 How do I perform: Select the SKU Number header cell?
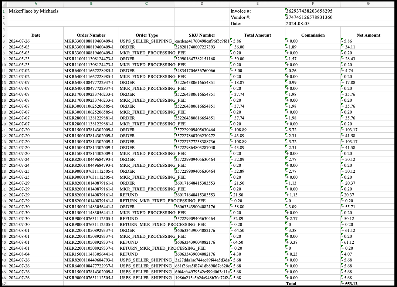coord(202,35)
